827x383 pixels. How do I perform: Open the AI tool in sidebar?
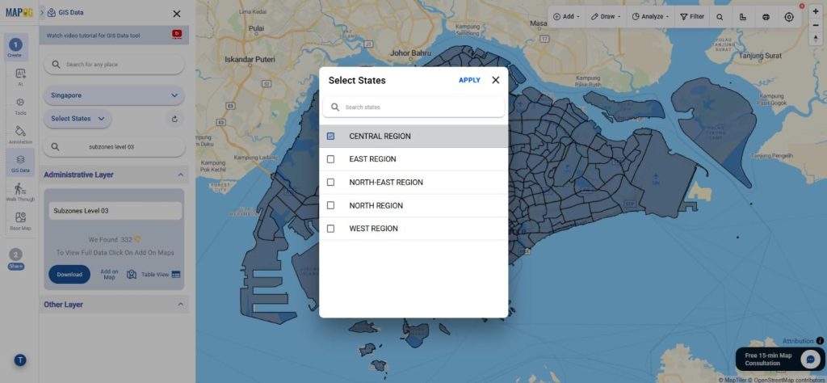20,77
